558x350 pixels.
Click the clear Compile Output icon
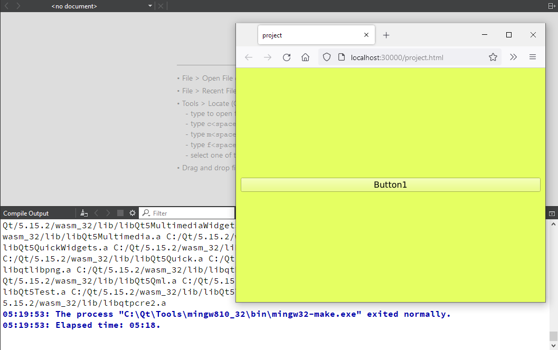click(83, 213)
